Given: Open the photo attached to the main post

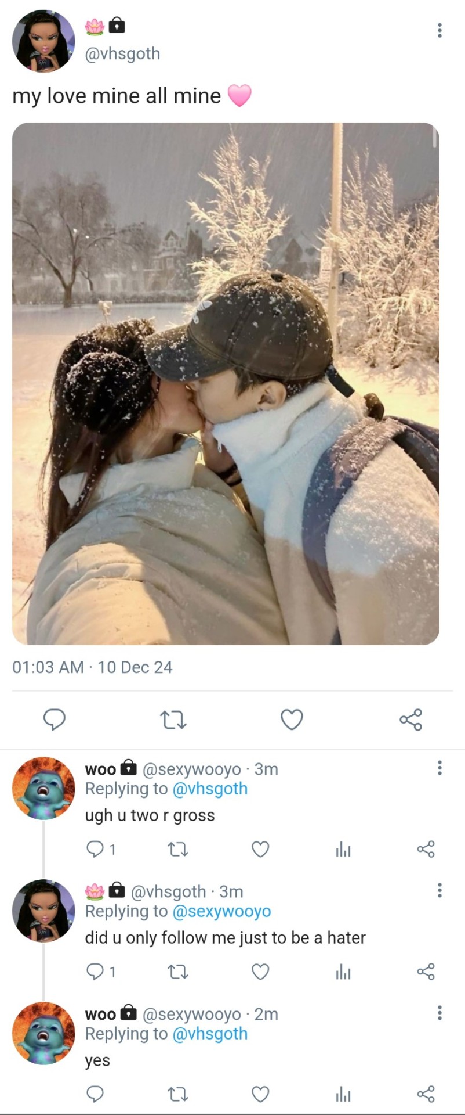Looking at the screenshot, I should coord(226,383).
